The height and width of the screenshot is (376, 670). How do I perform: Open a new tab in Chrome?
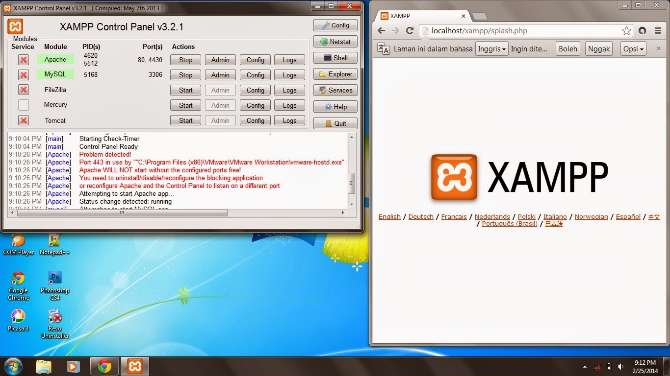479,16
